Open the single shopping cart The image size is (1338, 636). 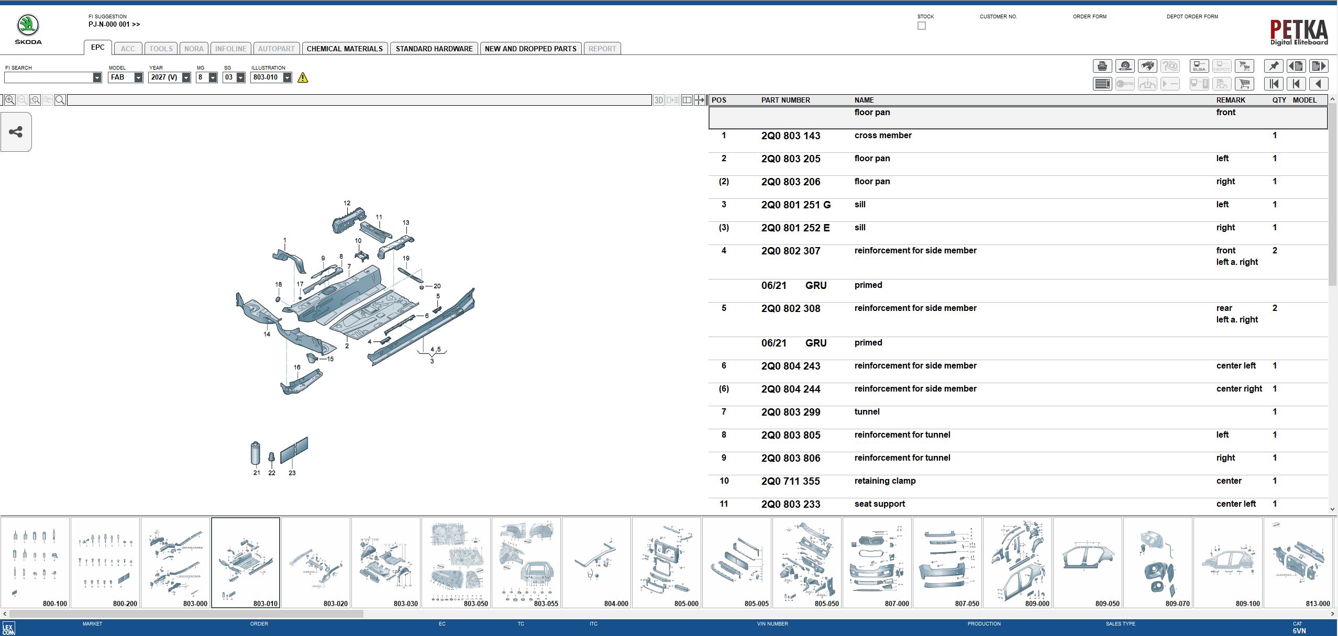pos(1244,84)
